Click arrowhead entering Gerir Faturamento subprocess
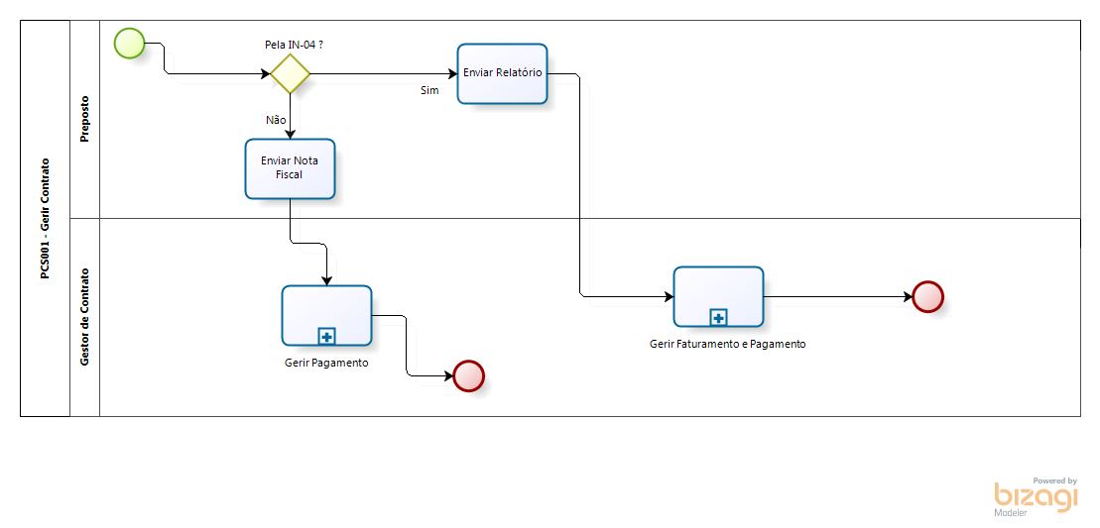Screen dimensions: 1100x528 pos(669,296)
